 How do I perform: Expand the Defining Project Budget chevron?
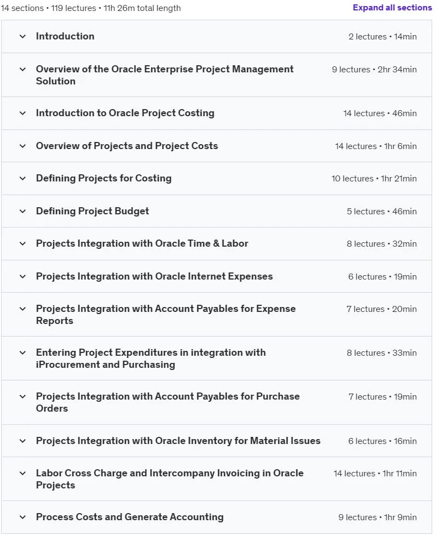pos(22,211)
